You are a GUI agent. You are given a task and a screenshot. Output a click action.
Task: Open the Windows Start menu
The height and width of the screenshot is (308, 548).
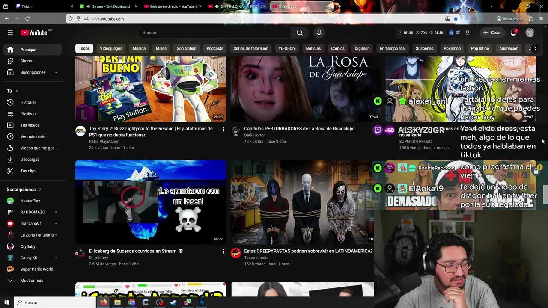coord(7,302)
